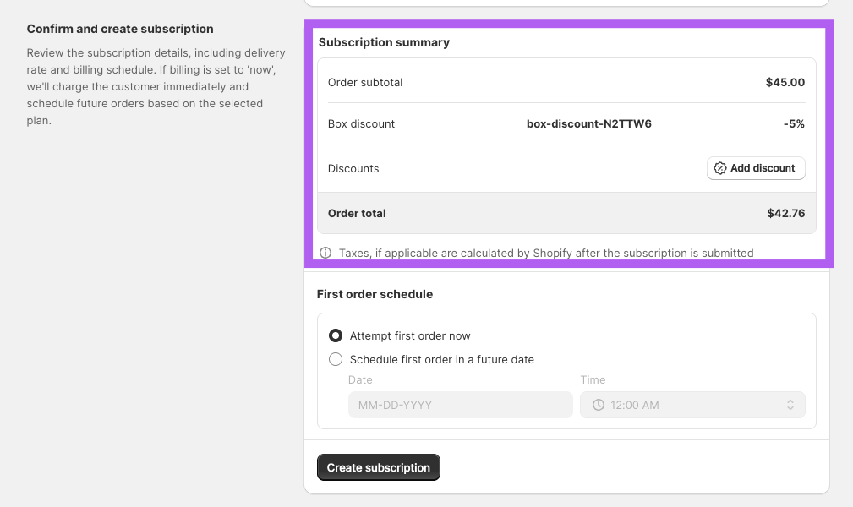Click the MM-DD-YYYY date input field
This screenshot has height=507, width=853.
click(460, 405)
